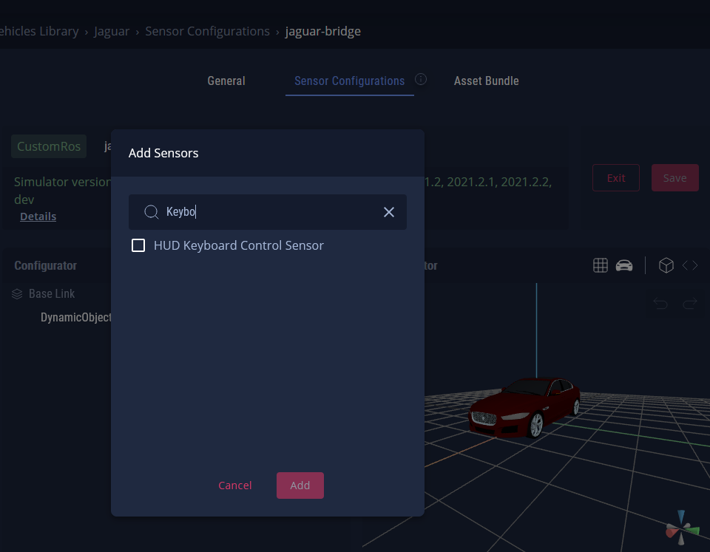Toggle the grid view icon
Image resolution: width=710 pixels, height=552 pixels.
pyautogui.click(x=600, y=265)
